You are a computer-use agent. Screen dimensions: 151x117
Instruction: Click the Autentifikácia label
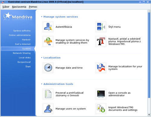[64, 27]
